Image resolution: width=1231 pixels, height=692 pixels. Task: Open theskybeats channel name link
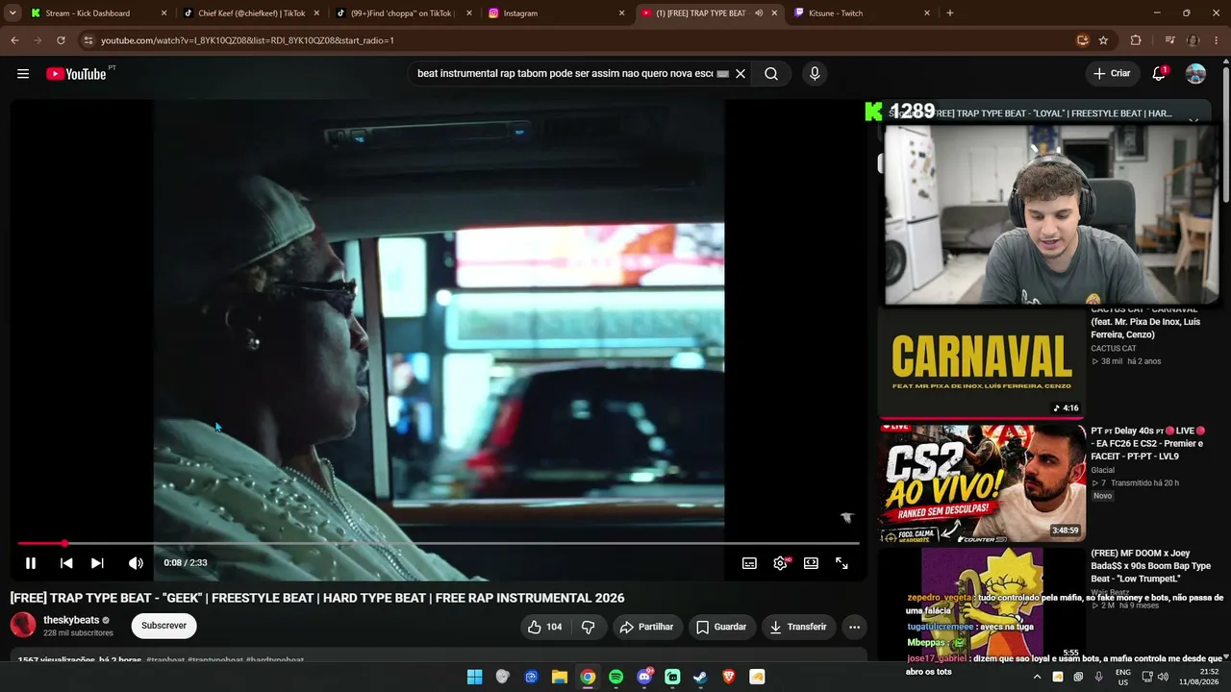[71, 620]
